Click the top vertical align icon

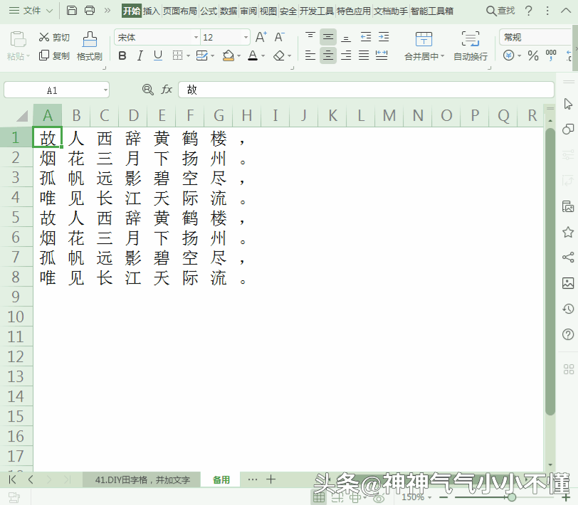tap(310, 37)
